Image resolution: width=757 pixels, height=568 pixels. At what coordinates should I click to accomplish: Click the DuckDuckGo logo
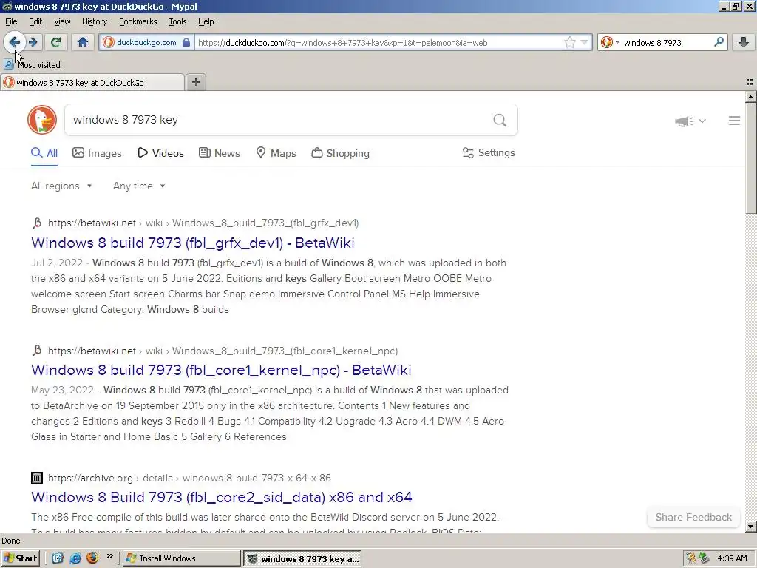point(42,120)
